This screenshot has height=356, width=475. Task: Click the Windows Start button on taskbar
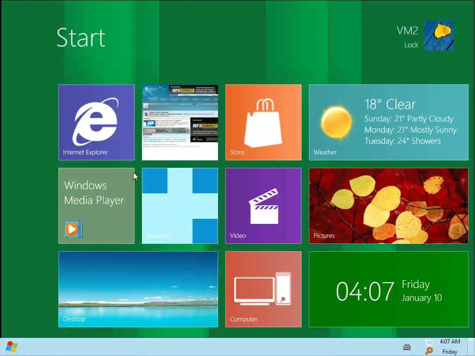tap(12, 347)
